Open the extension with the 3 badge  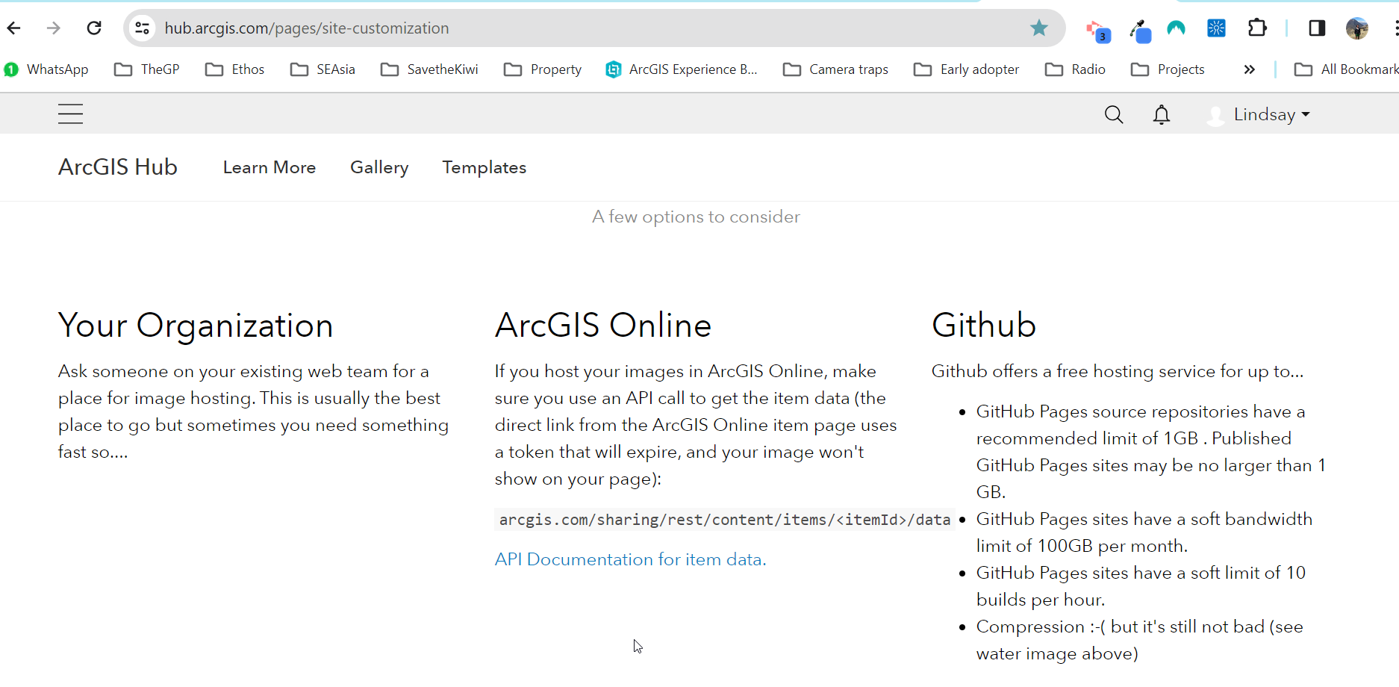point(1098,30)
